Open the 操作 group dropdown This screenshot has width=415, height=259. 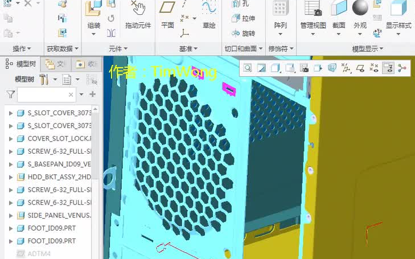pyautogui.click(x=22, y=49)
